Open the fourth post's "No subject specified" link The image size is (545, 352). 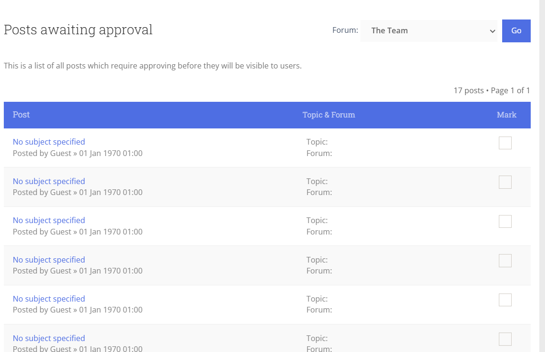(x=49, y=260)
